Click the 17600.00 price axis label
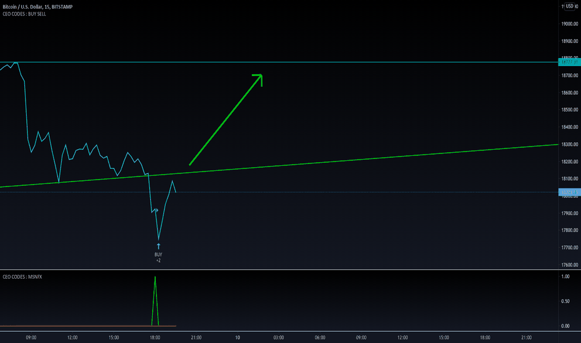This screenshot has width=581, height=343. pyautogui.click(x=570, y=265)
